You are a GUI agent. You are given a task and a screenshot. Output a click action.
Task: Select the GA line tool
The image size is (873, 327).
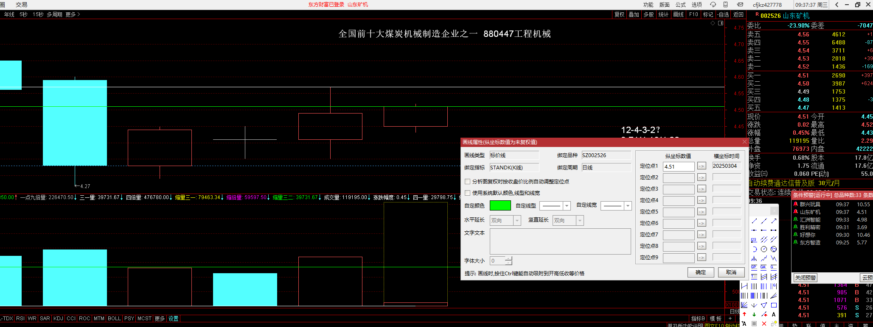coord(764,267)
